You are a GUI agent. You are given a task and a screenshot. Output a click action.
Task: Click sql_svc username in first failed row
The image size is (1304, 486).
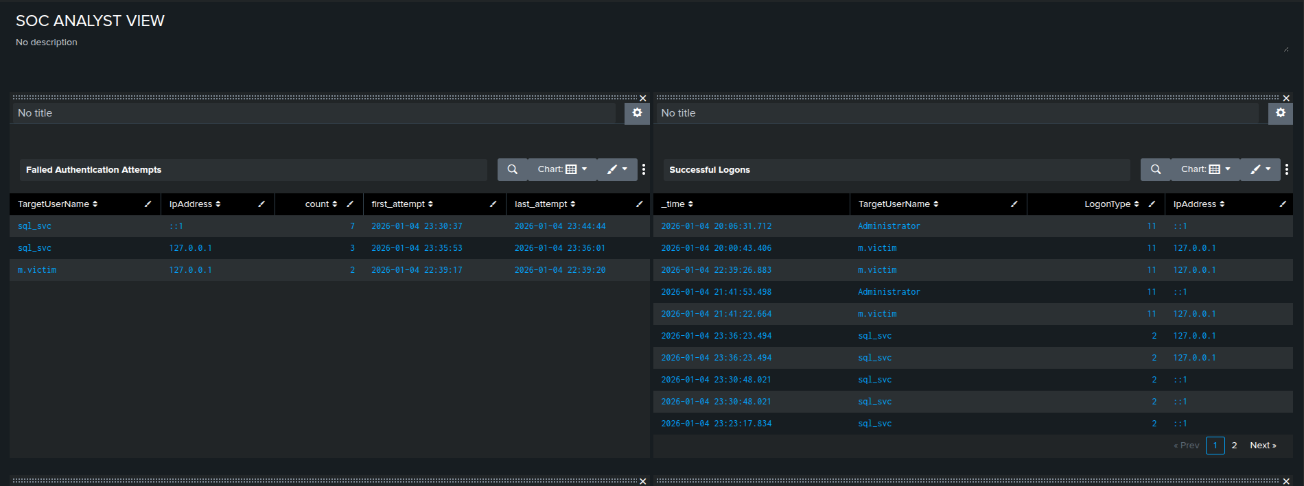[x=34, y=226]
